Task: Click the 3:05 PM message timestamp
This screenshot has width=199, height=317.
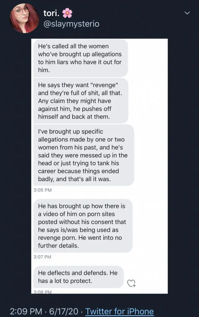Action: (x=42, y=190)
